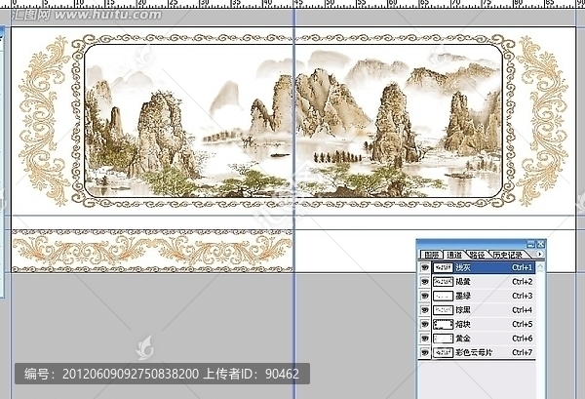Click the channels panel scrollbar up arrow

tap(540, 266)
